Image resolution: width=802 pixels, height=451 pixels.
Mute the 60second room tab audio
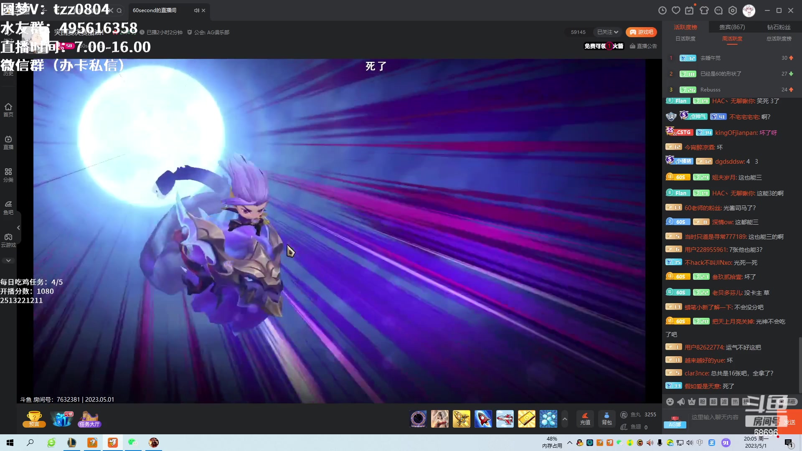click(196, 10)
